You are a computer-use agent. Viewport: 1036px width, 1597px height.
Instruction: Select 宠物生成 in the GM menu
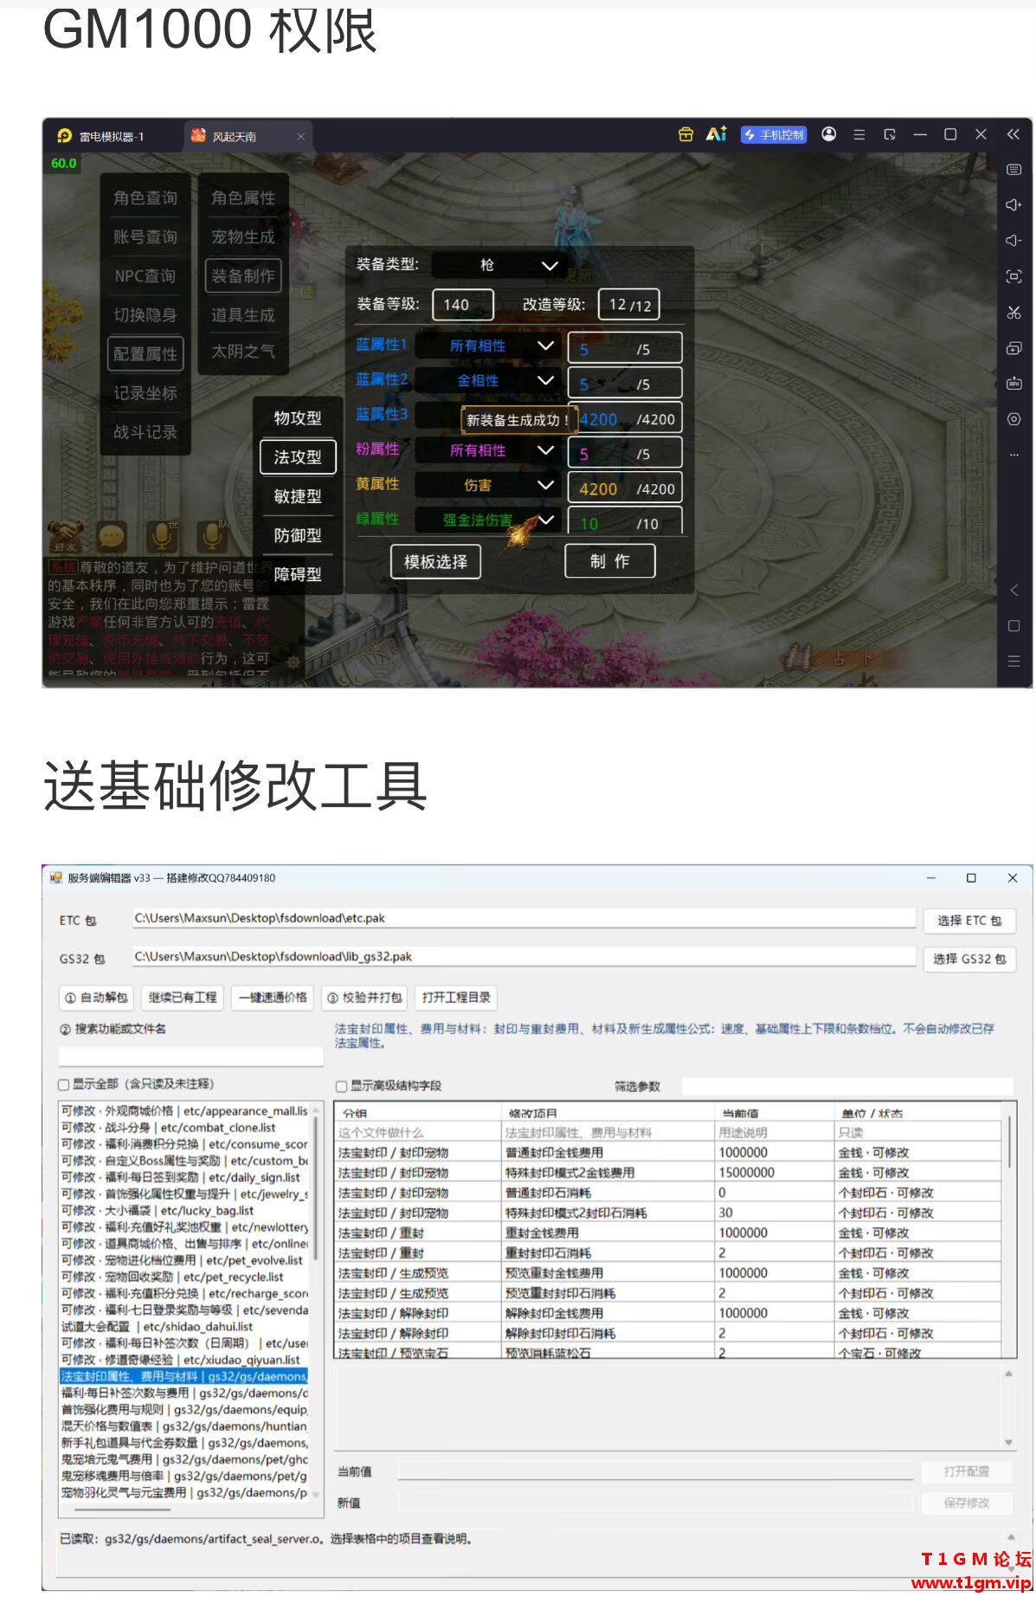(243, 237)
